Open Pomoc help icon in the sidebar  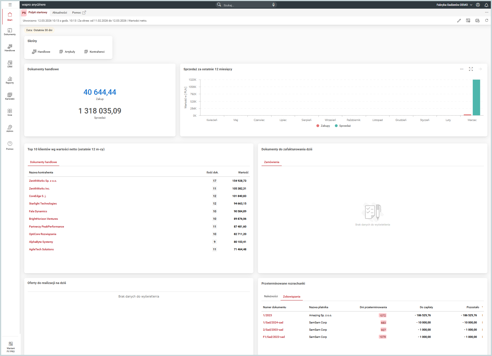pos(10,145)
